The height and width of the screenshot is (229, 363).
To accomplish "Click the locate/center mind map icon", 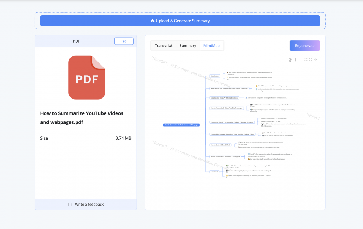I will [x=290, y=60].
